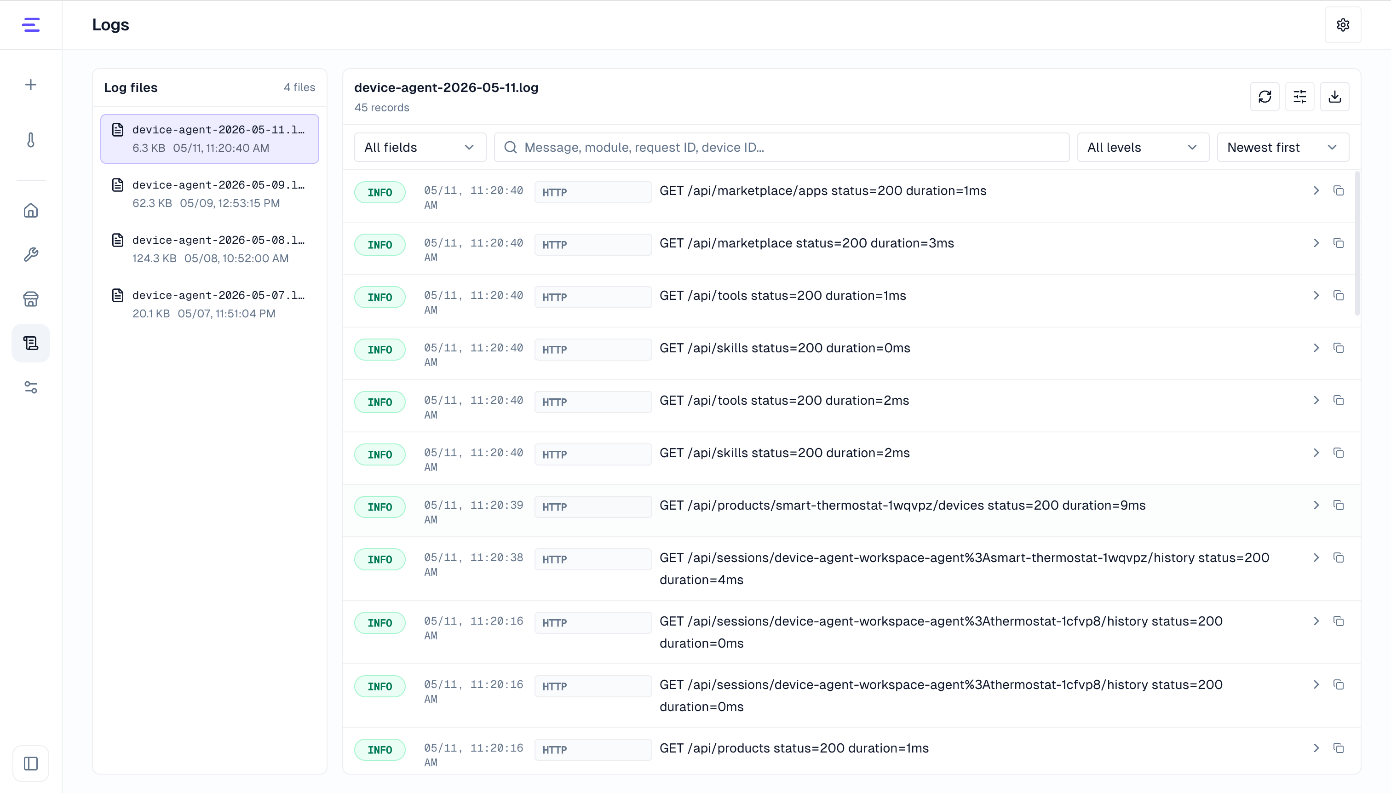This screenshot has height=793, width=1391.
Task: Open the marketplace store sidebar icon
Action: tap(30, 299)
